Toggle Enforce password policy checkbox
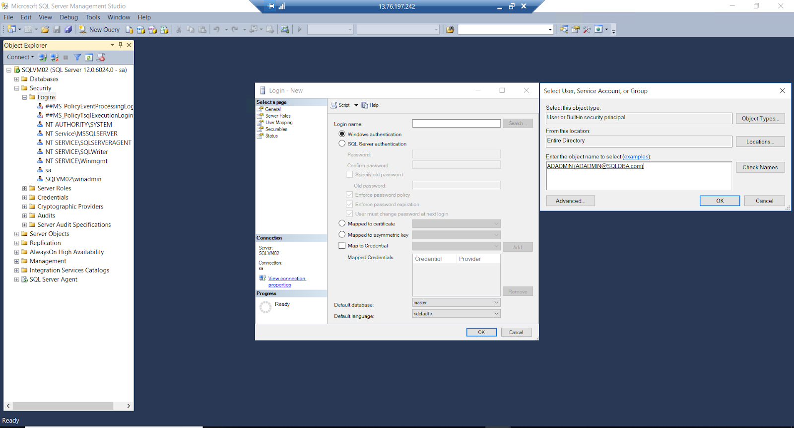The image size is (794, 428). click(349, 195)
